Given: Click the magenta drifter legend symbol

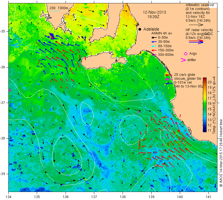Looking at the screenshot, I should pos(183,60).
